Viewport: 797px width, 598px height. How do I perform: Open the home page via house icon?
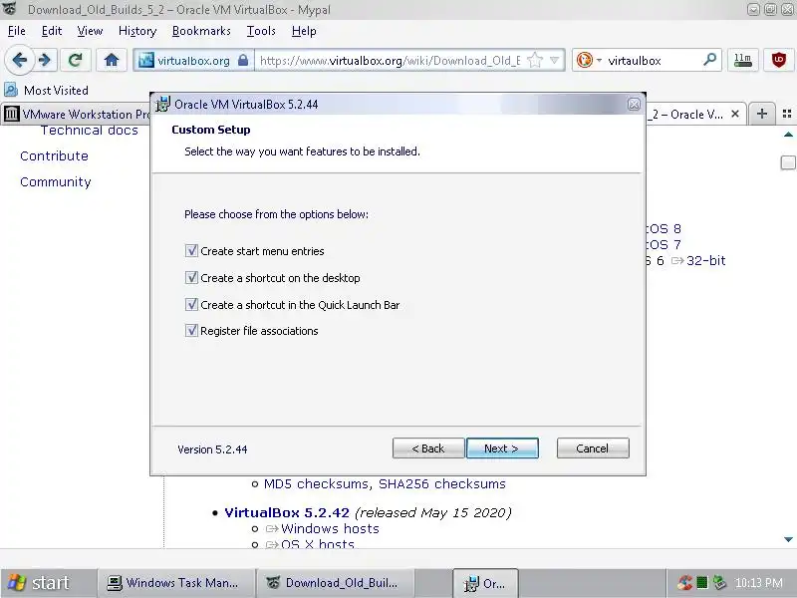112,61
